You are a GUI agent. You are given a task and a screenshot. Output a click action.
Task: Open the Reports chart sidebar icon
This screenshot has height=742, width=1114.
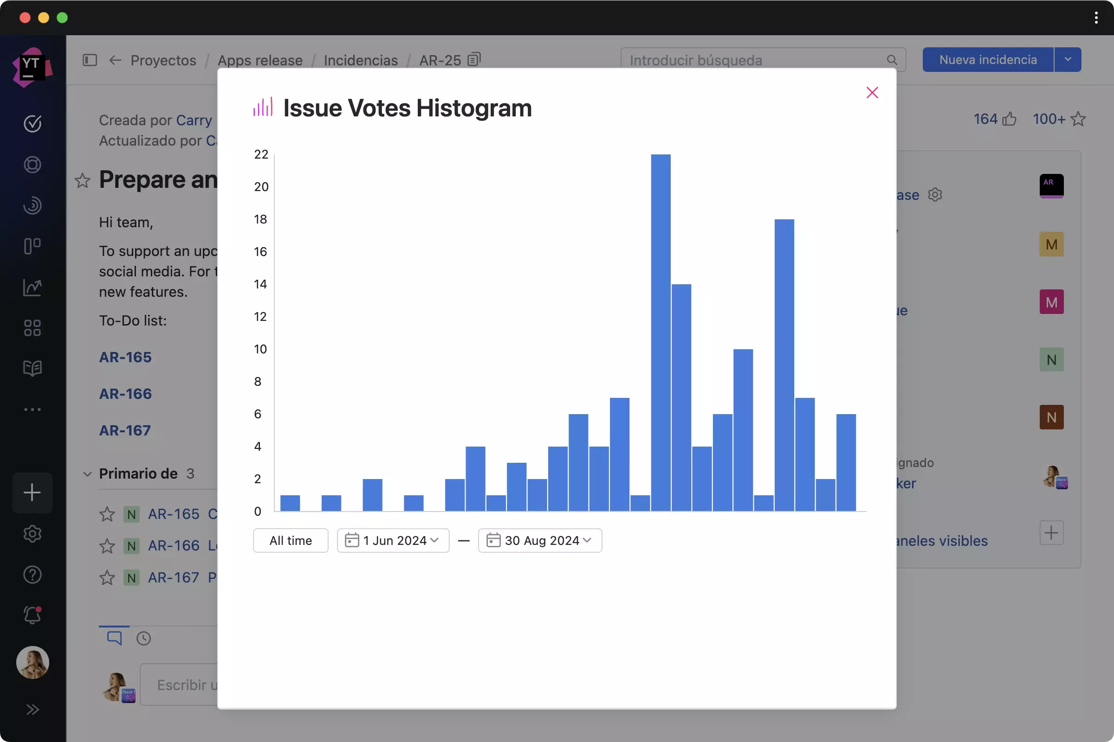(32, 287)
